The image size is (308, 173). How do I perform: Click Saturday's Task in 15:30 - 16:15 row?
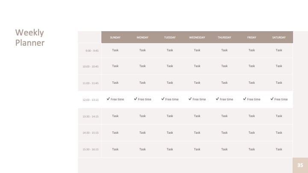279,149
